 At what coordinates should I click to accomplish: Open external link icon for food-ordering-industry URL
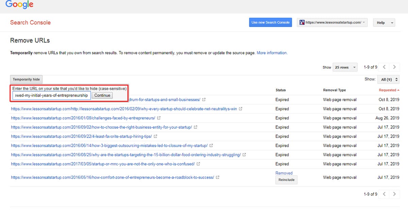click(x=244, y=155)
